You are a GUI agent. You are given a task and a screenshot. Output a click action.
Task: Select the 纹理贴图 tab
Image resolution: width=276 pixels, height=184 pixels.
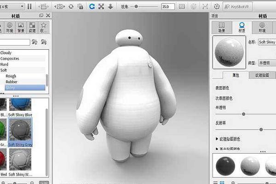(x=262, y=75)
